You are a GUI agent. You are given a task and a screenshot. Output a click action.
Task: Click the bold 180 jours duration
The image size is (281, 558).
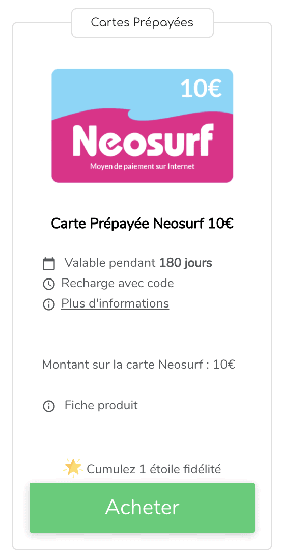[186, 263]
